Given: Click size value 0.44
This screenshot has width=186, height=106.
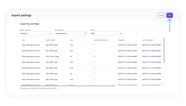Looking at the screenshot, I should click(71, 79).
